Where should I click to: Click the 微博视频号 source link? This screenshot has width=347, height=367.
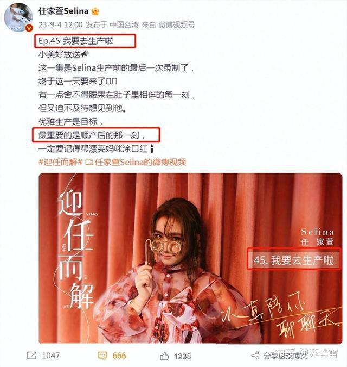[176, 24]
